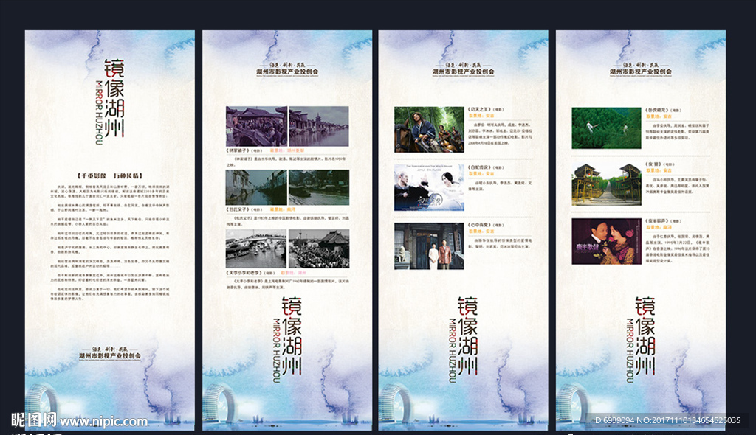The height and width of the screenshot is (435, 756).
Task: Open the purple waterfront pagoda photo above 林家铺子
Action: (319, 126)
